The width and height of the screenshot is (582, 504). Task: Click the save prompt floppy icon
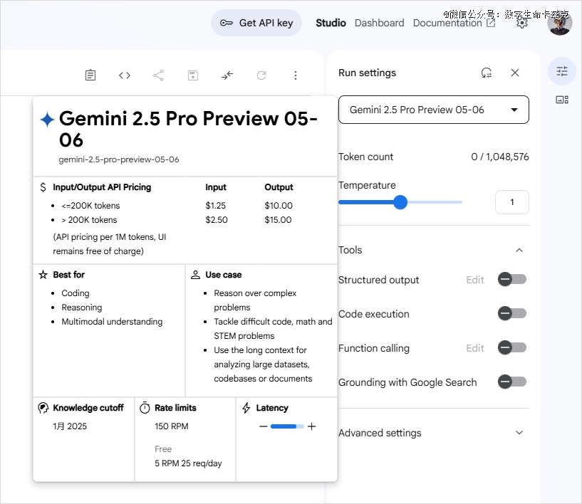click(192, 75)
